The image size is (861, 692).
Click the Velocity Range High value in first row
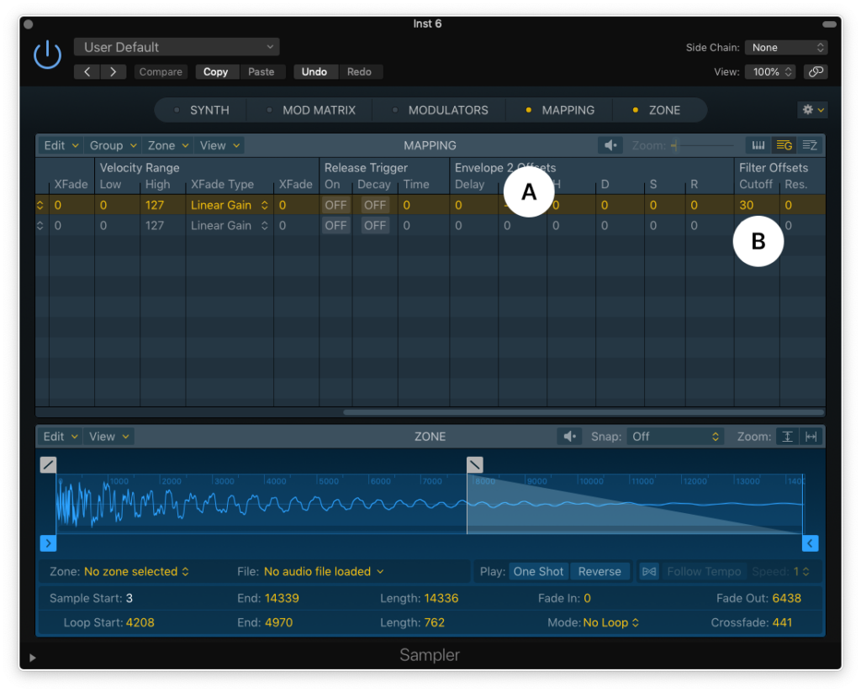pyautogui.click(x=155, y=205)
